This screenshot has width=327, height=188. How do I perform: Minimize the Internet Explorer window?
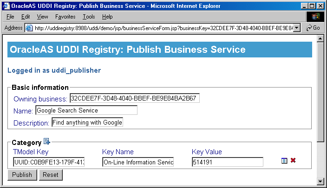pyautogui.click(x=304, y=6)
